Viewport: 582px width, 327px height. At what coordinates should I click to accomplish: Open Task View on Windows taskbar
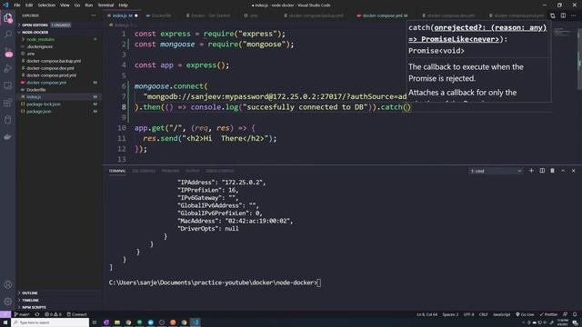[x=95, y=322]
